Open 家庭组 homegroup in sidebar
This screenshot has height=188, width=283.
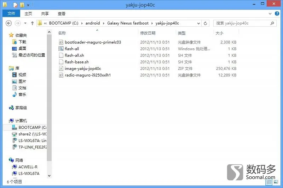coord(21,108)
